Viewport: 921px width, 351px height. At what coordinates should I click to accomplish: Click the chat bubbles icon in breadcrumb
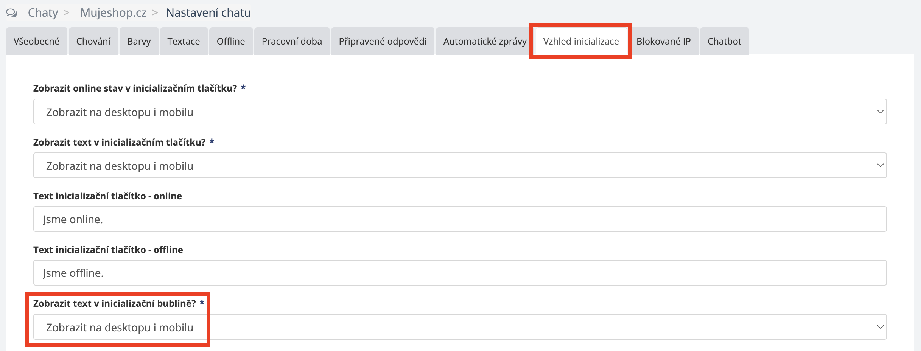[x=12, y=13]
